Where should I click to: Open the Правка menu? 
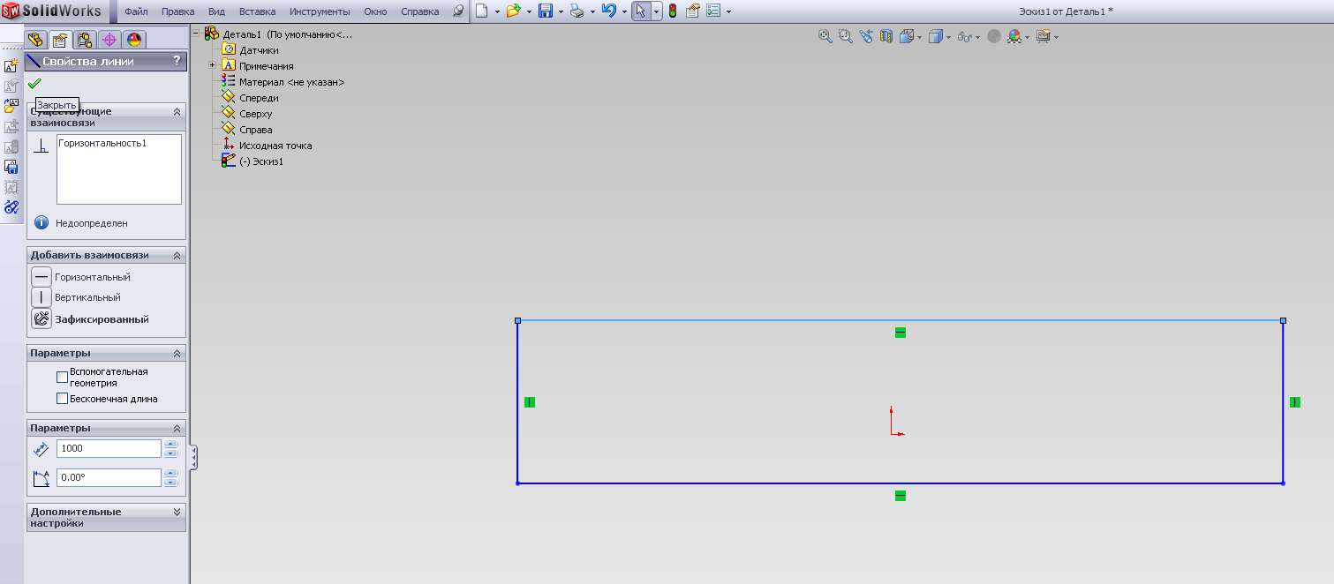pos(177,11)
